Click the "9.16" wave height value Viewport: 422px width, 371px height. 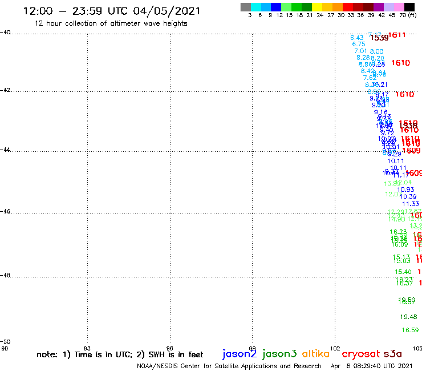click(x=380, y=112)
